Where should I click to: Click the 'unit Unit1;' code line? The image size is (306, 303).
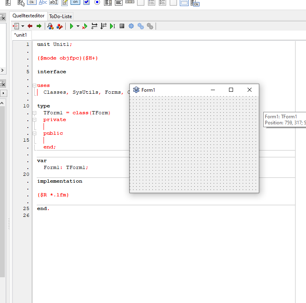tap(54, 44)
